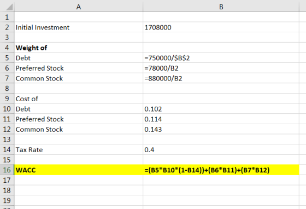The width and height of the screenshot is (306, 209).
Task: Click the cell containing 1708000
Action: coord(221,27)
